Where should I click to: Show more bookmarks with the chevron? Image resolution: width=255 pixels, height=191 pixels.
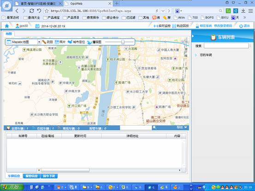coord(244,17)
